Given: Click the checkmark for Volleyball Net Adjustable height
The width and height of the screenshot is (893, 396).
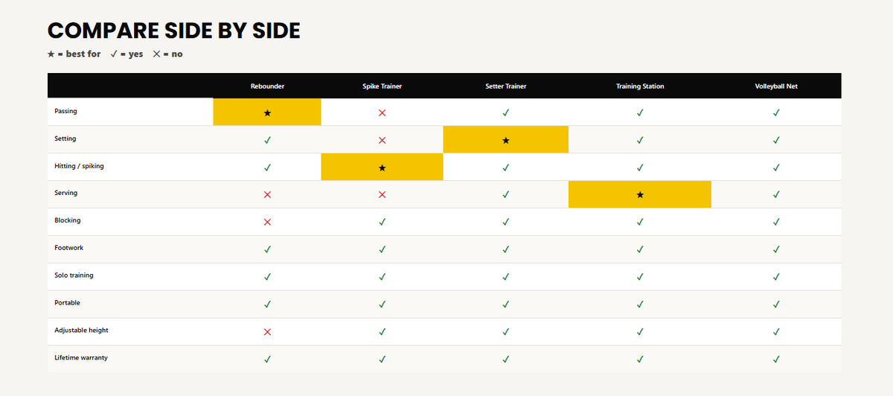Looking at the screenshot, I should click(776, 332).
